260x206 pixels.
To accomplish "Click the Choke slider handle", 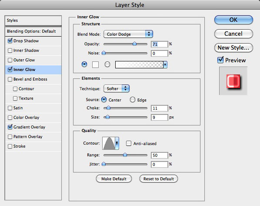I will [108, 108].
